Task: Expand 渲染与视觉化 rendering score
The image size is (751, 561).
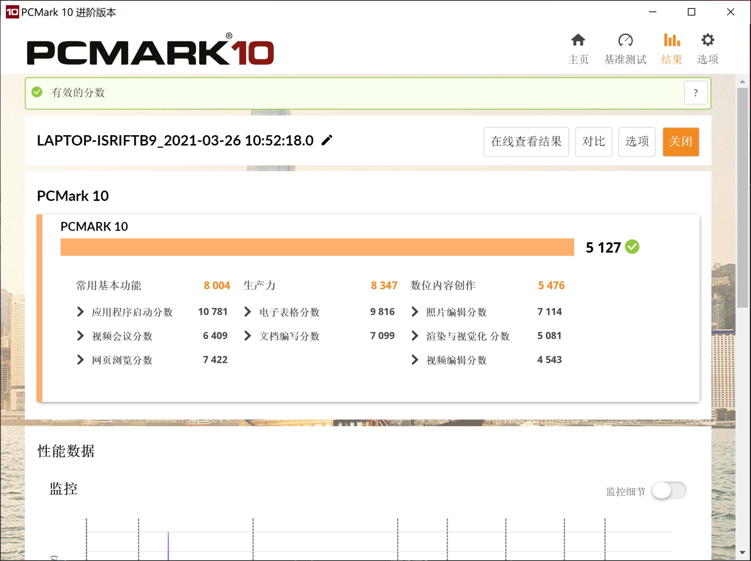Action: coord(415,336)
